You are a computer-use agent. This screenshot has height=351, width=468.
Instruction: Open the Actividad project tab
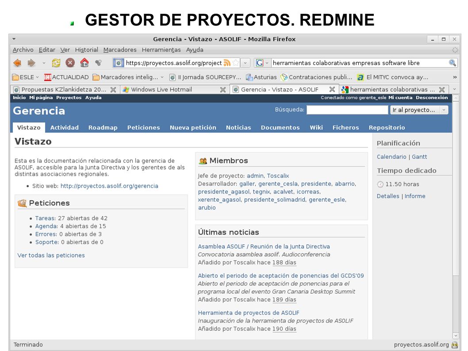tap(65, 127)
